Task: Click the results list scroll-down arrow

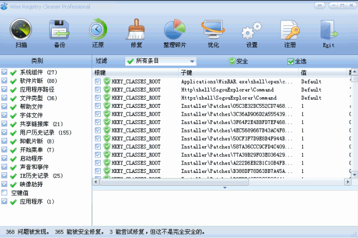Action: click(x=354, y=175)
